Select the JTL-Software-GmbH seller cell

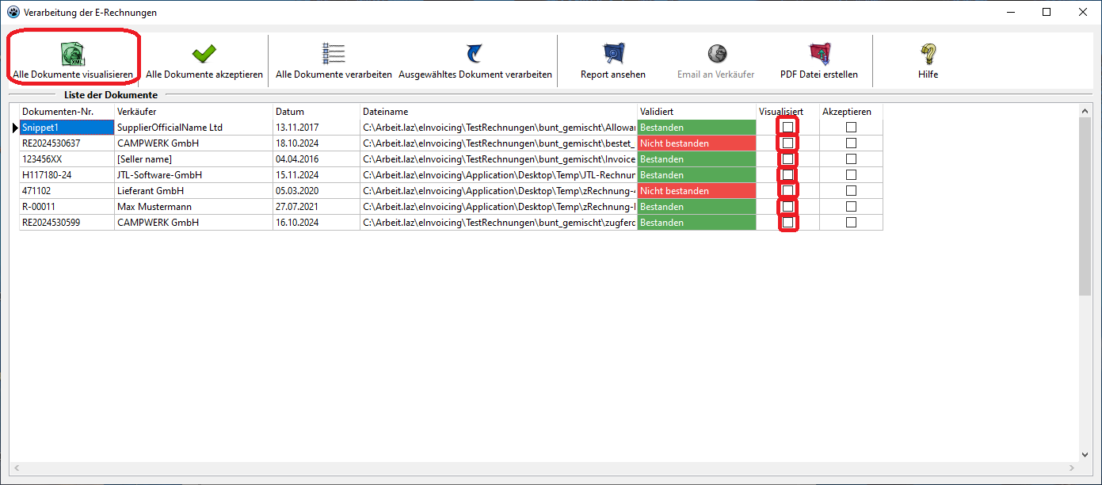[x=193, y=175]
